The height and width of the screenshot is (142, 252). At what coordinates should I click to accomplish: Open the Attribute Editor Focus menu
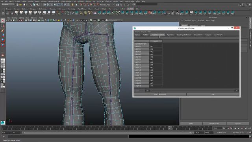click(x=194, y=21)
